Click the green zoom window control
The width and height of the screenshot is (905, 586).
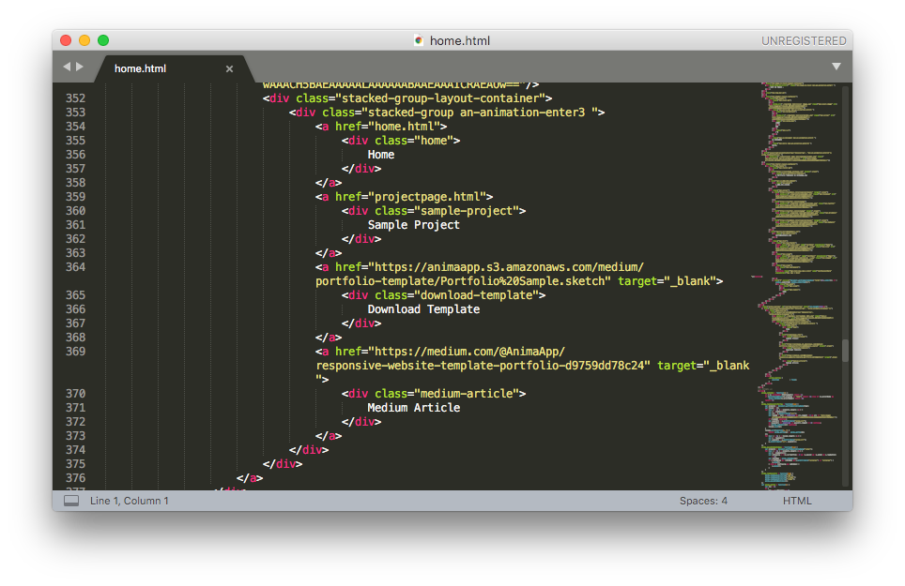pyautogui.click(x=101, y=40)
